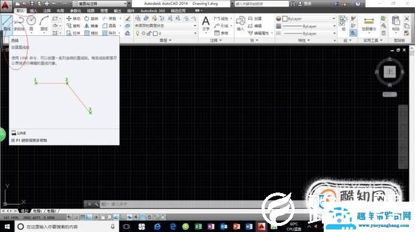
Task: Click the Leader (引线) tool
Action: point(221,26)
